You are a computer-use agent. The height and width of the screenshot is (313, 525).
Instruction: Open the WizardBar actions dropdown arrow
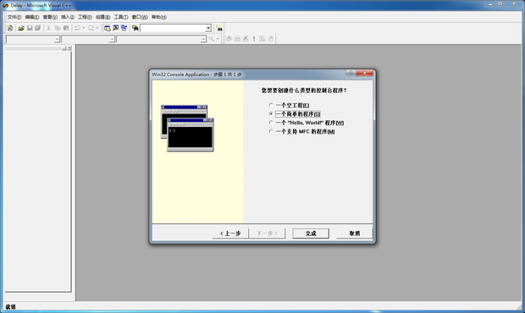(218, 39)
